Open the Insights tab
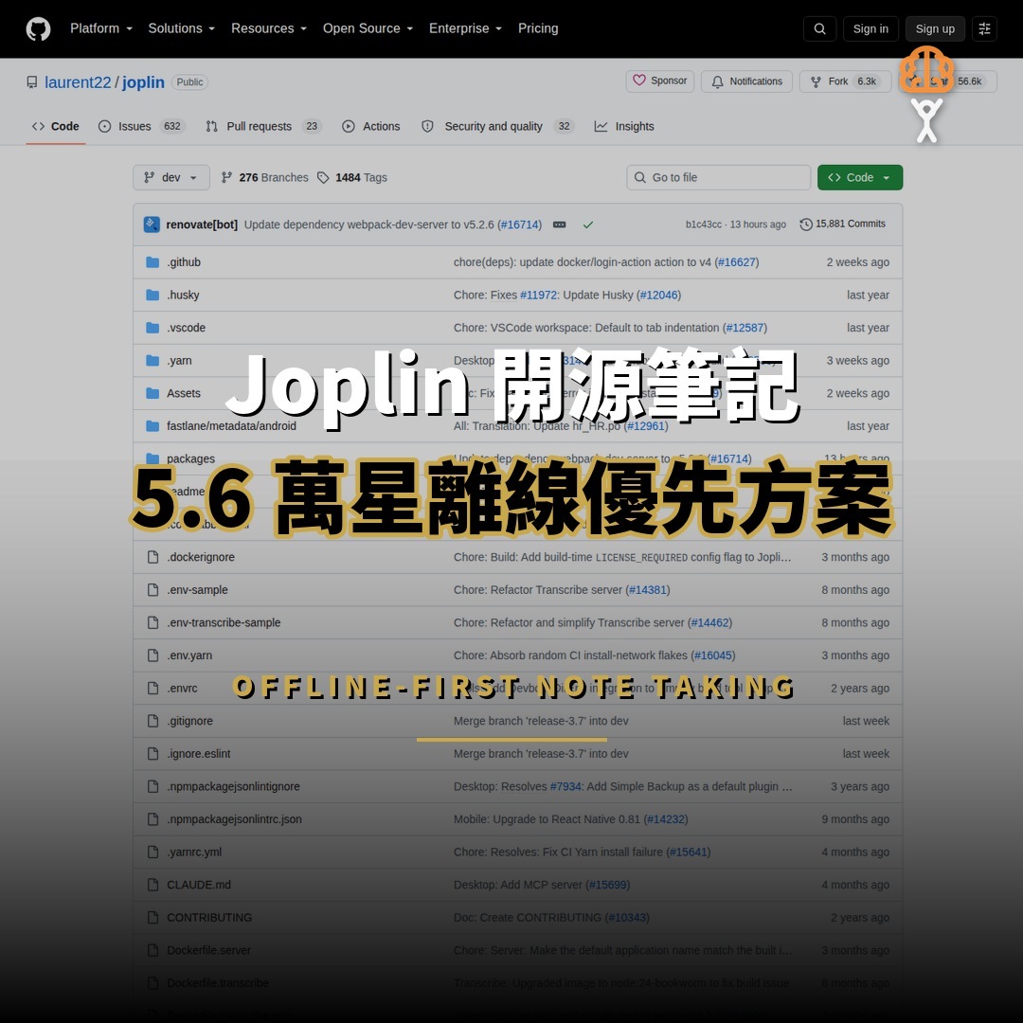This screenshot has width=1023, height=1023. [624, 127]
